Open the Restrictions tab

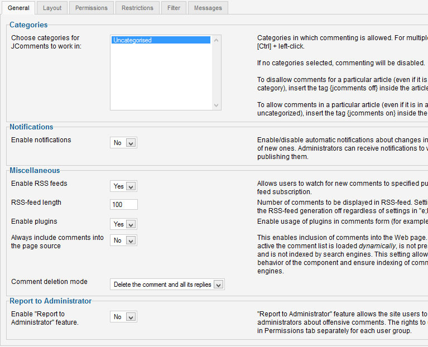click(137, 8)
